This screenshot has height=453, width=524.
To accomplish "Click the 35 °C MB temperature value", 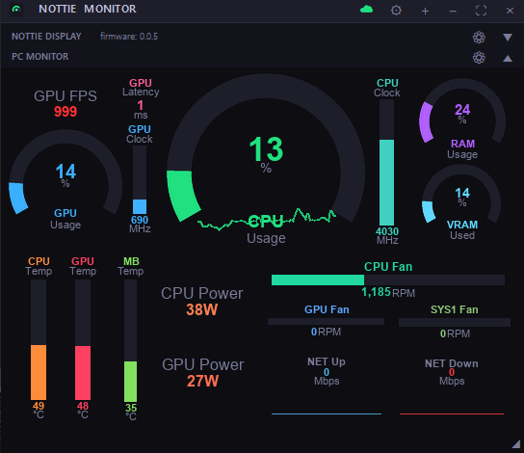I will 131,412.
